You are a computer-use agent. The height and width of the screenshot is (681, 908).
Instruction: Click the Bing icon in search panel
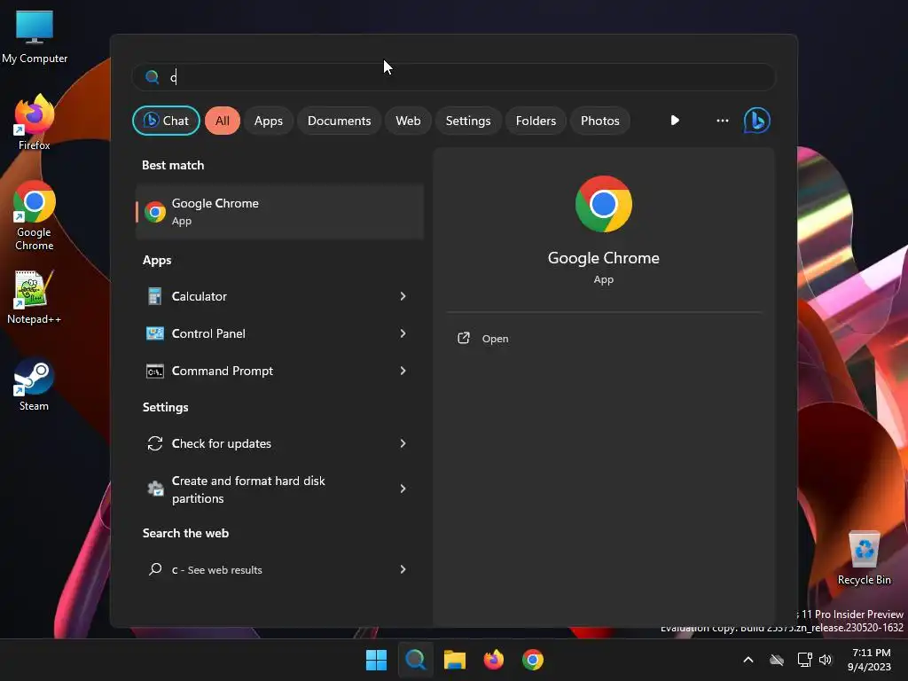click(x=757, y=121)
